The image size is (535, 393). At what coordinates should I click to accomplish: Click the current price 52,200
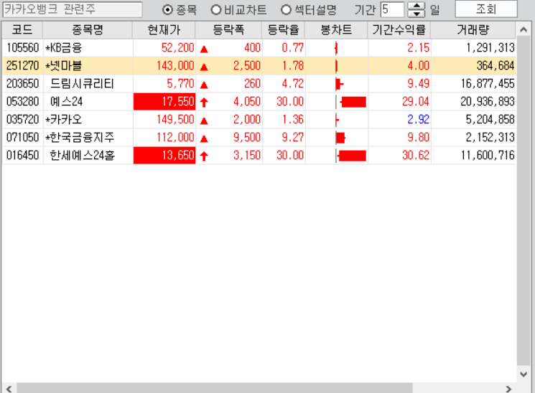pos(178,48)
